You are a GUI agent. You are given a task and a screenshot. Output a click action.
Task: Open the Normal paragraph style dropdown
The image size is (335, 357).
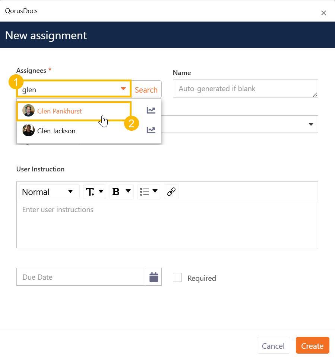click(49, 192)
